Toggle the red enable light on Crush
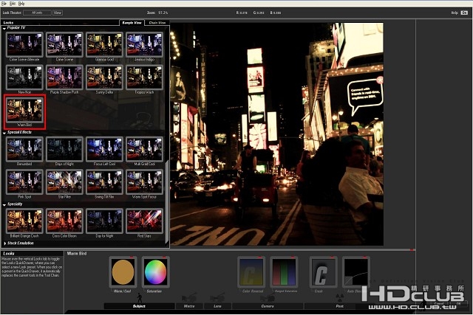The height and width of the screenshot is (315, 473). [332, 257]
